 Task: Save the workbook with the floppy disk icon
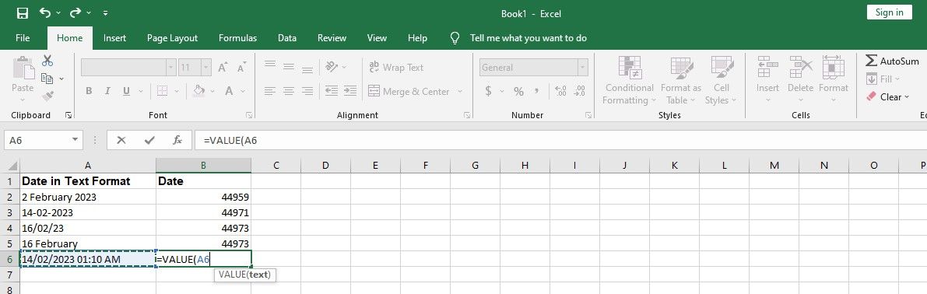23,12
